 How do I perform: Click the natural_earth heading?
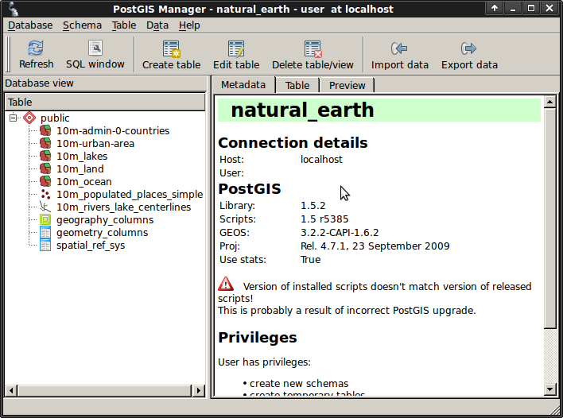coord(302,110)
